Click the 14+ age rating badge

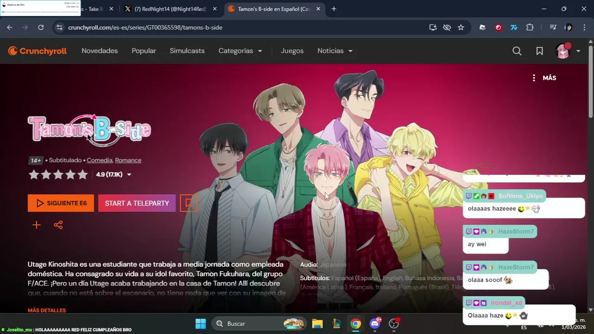tap(36, 160)
